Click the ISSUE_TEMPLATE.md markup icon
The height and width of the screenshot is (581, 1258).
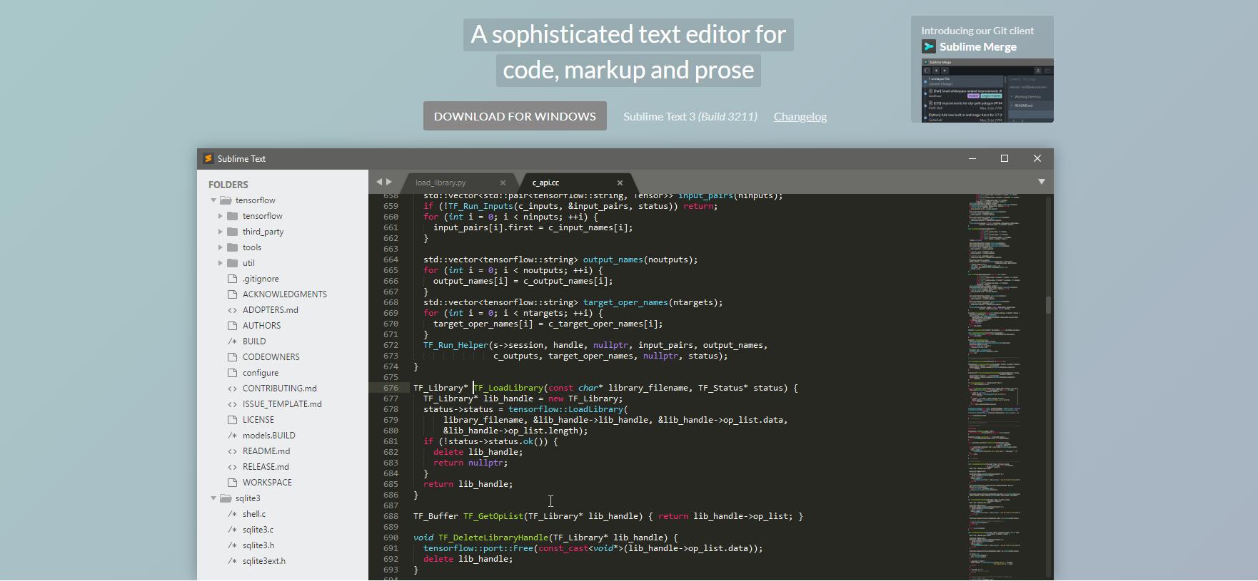coord(232,404)
